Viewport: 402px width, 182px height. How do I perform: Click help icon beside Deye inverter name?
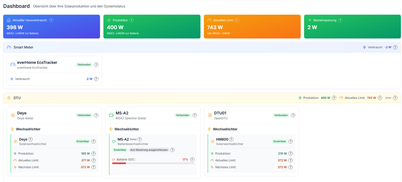click(30, 139)
